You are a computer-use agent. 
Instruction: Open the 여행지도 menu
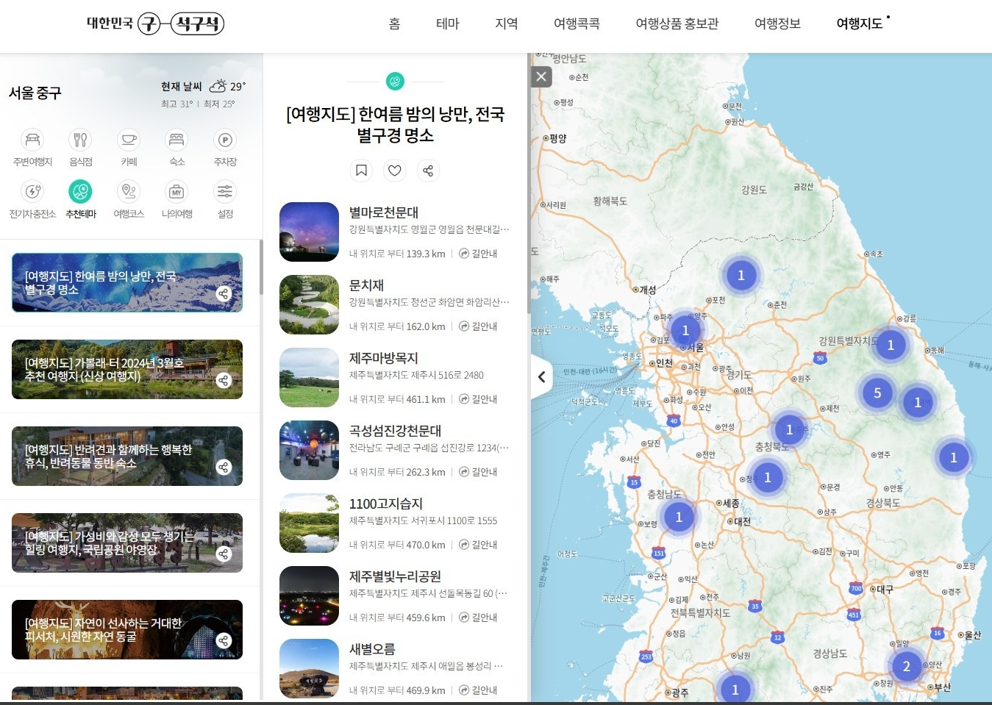click(859, 24)
